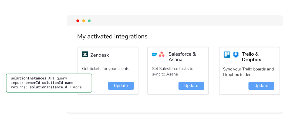Image resolution: width=300 pixels, height=137 pixels.
Task: Click the Trello board logo
Action: point(227,55)
